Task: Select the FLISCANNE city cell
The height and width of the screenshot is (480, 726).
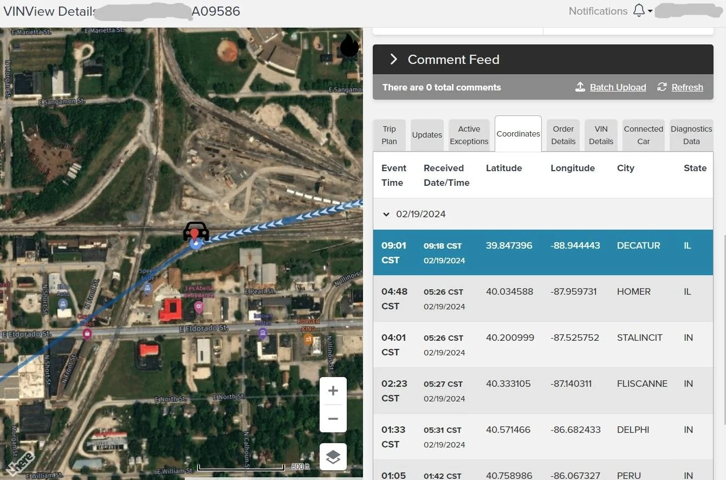Action: point(642,384)
